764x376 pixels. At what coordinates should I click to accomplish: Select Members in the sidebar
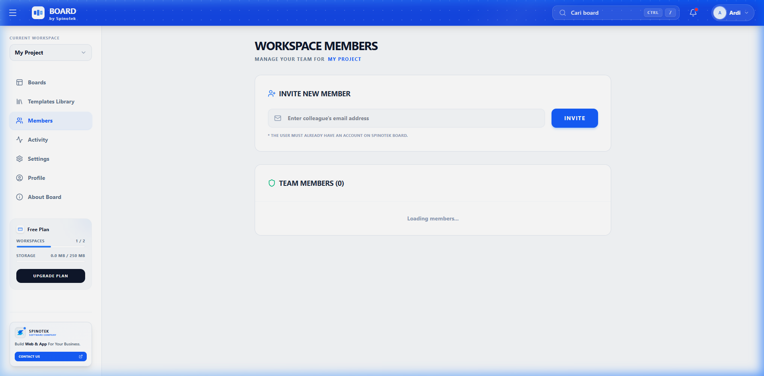40,121
